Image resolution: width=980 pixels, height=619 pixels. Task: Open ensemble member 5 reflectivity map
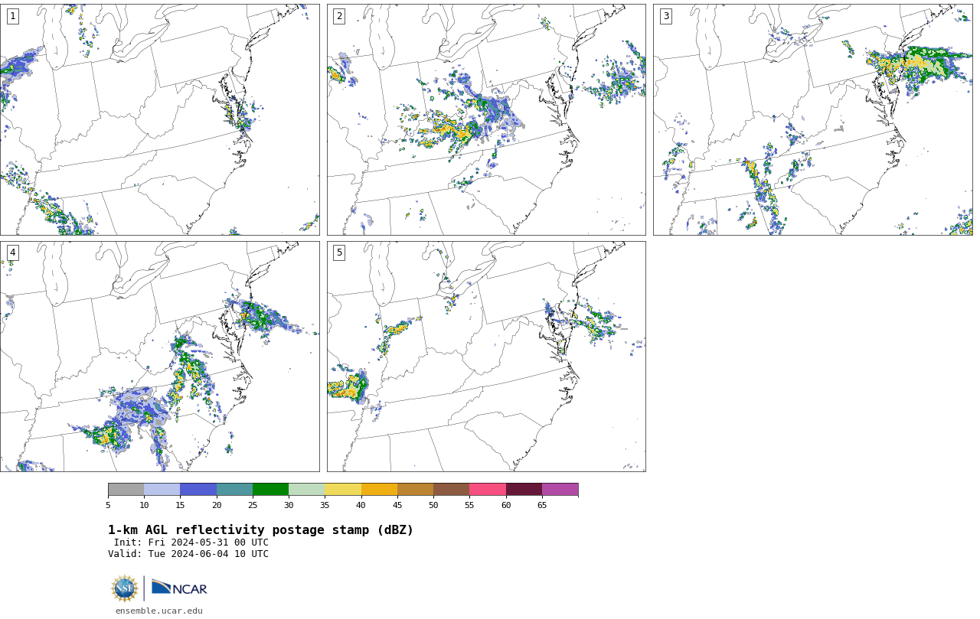coord(486,357)
